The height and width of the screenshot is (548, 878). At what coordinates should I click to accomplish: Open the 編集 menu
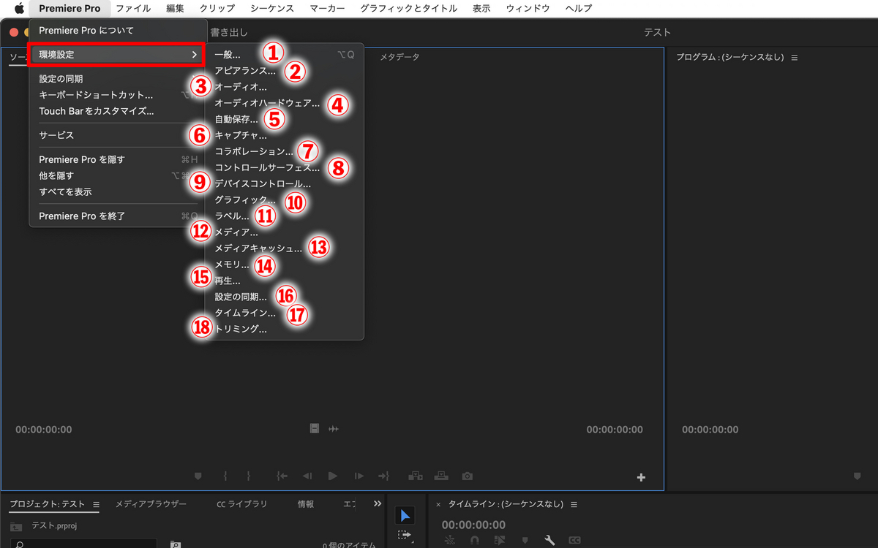tap(176, 8)
